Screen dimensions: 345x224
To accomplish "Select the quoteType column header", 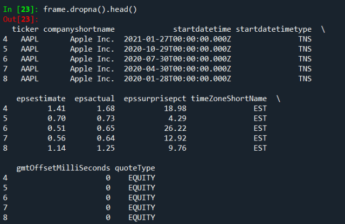I will coord(135,168).
